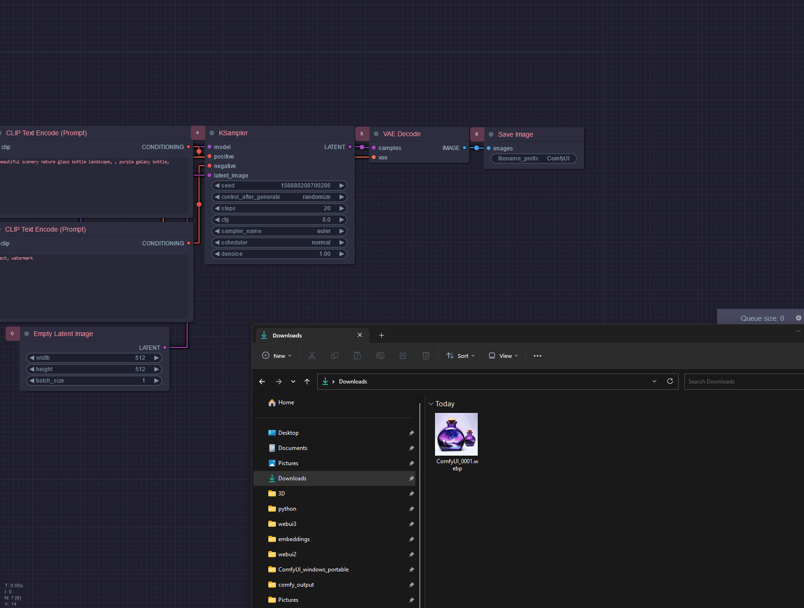Screen dimensions: 804x608
Task: Open the ComfyUI_0001.webp thumbnail
Action: (456, 434)
